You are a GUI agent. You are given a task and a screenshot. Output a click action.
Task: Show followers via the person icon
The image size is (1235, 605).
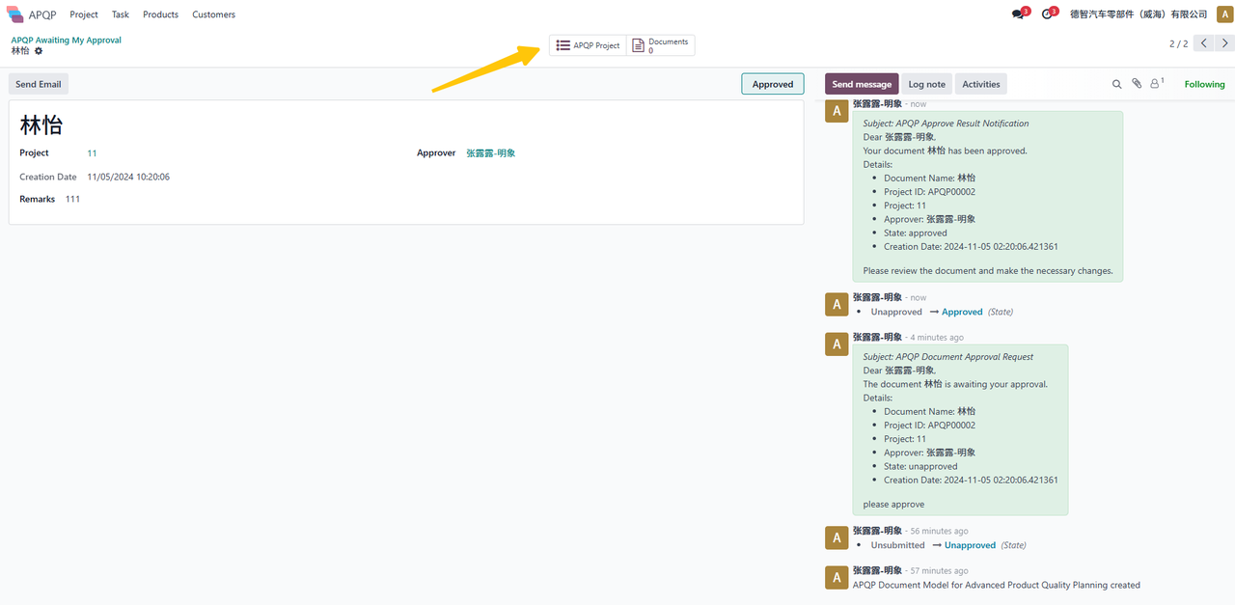point(1155,84)
